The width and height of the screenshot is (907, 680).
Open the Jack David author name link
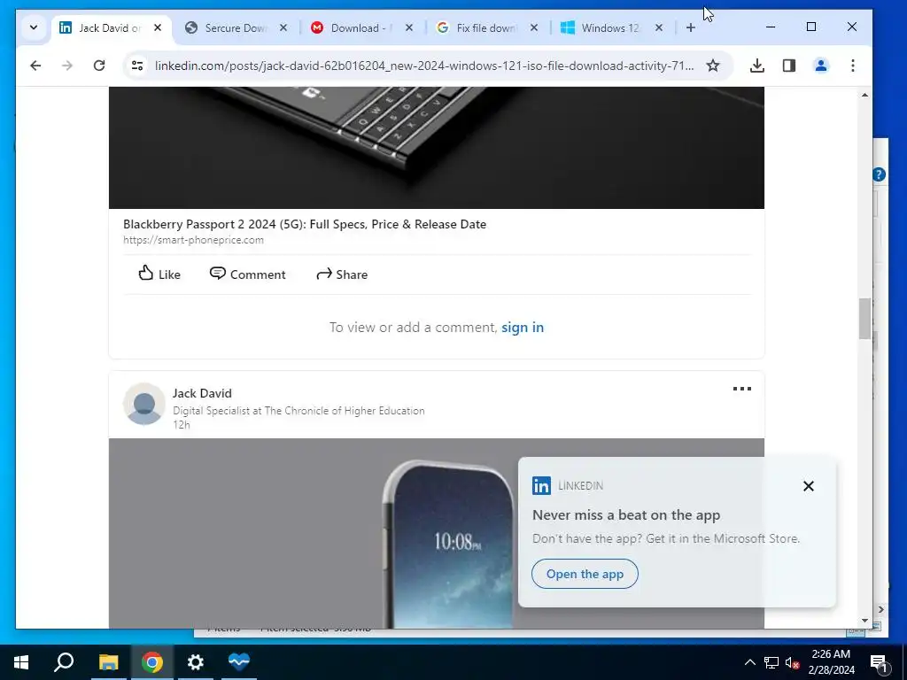coord(202,393)
